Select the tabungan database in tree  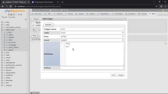9,80
